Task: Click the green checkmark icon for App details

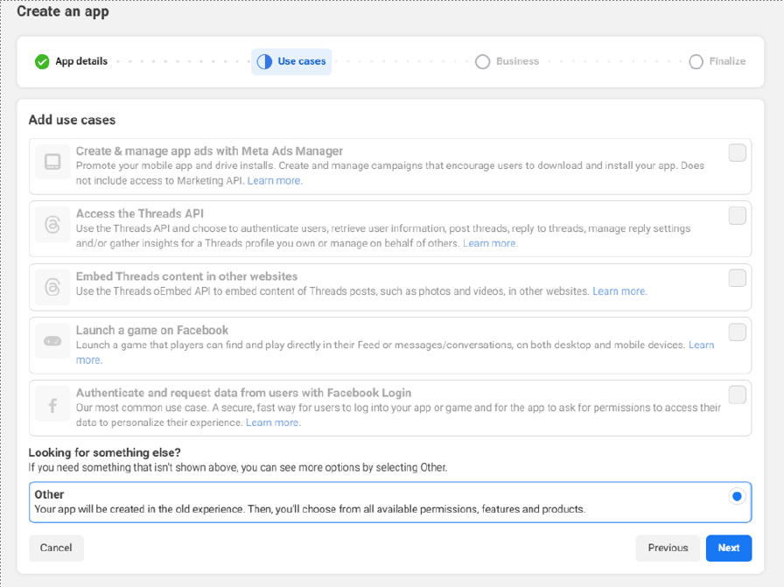Action: [42, 62]
